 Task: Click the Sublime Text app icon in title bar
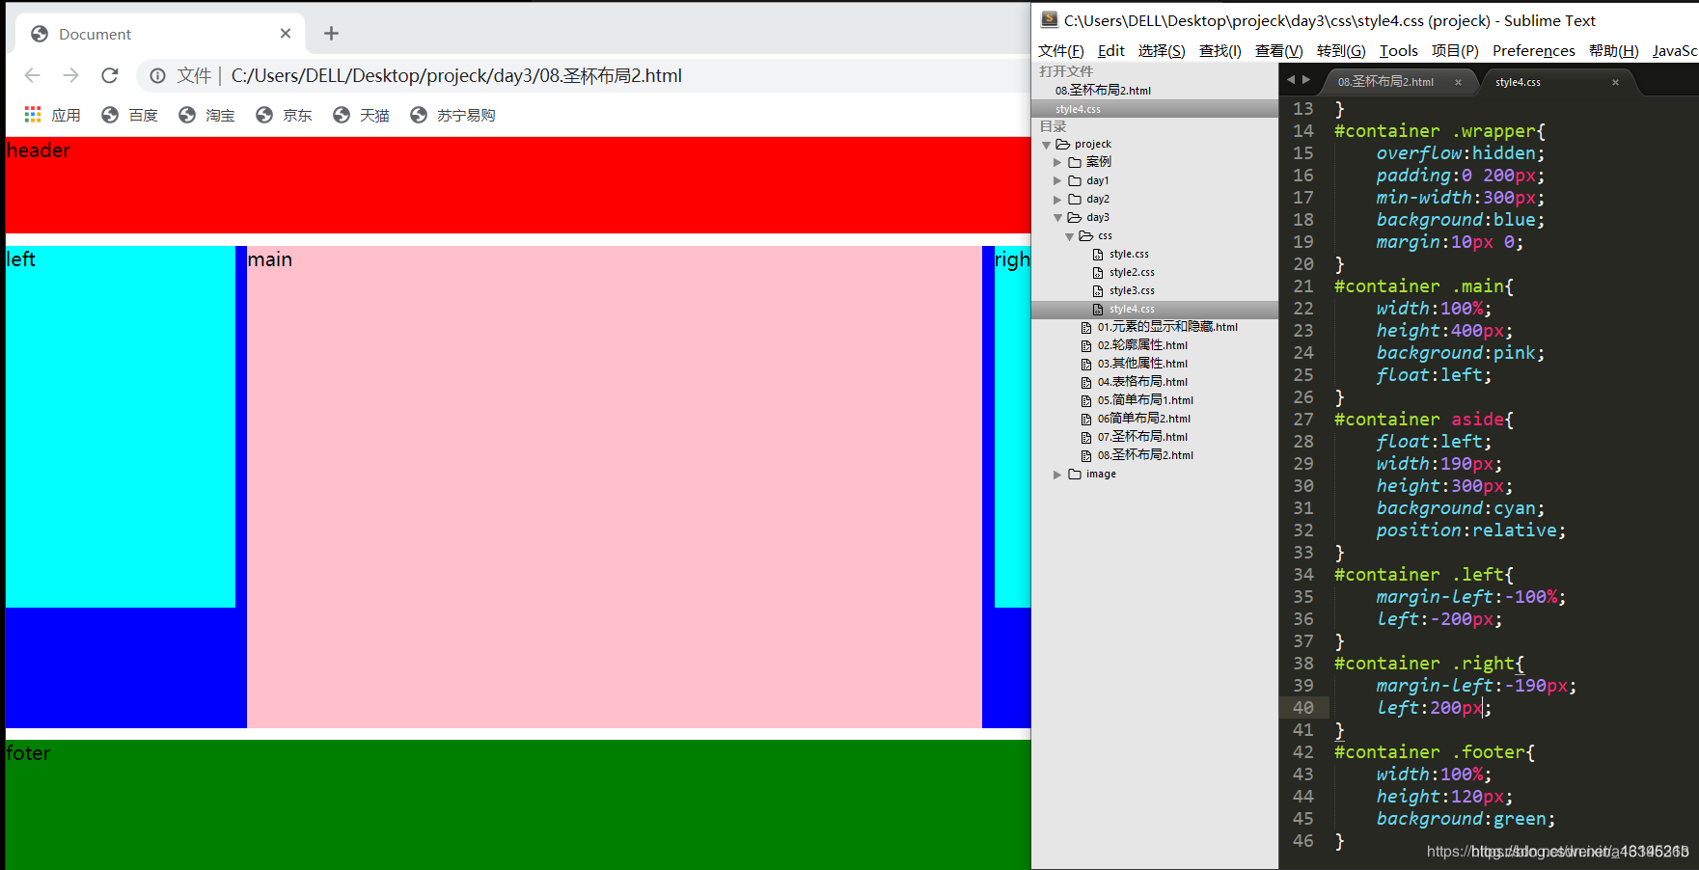click(1049, 19)
